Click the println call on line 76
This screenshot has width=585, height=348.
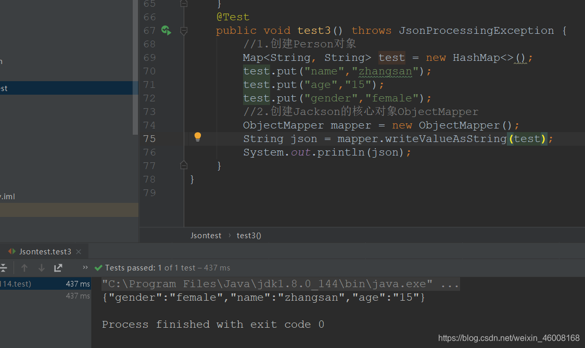[x=341, y=152]
